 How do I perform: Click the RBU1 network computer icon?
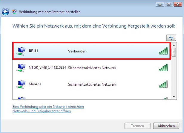21,51
